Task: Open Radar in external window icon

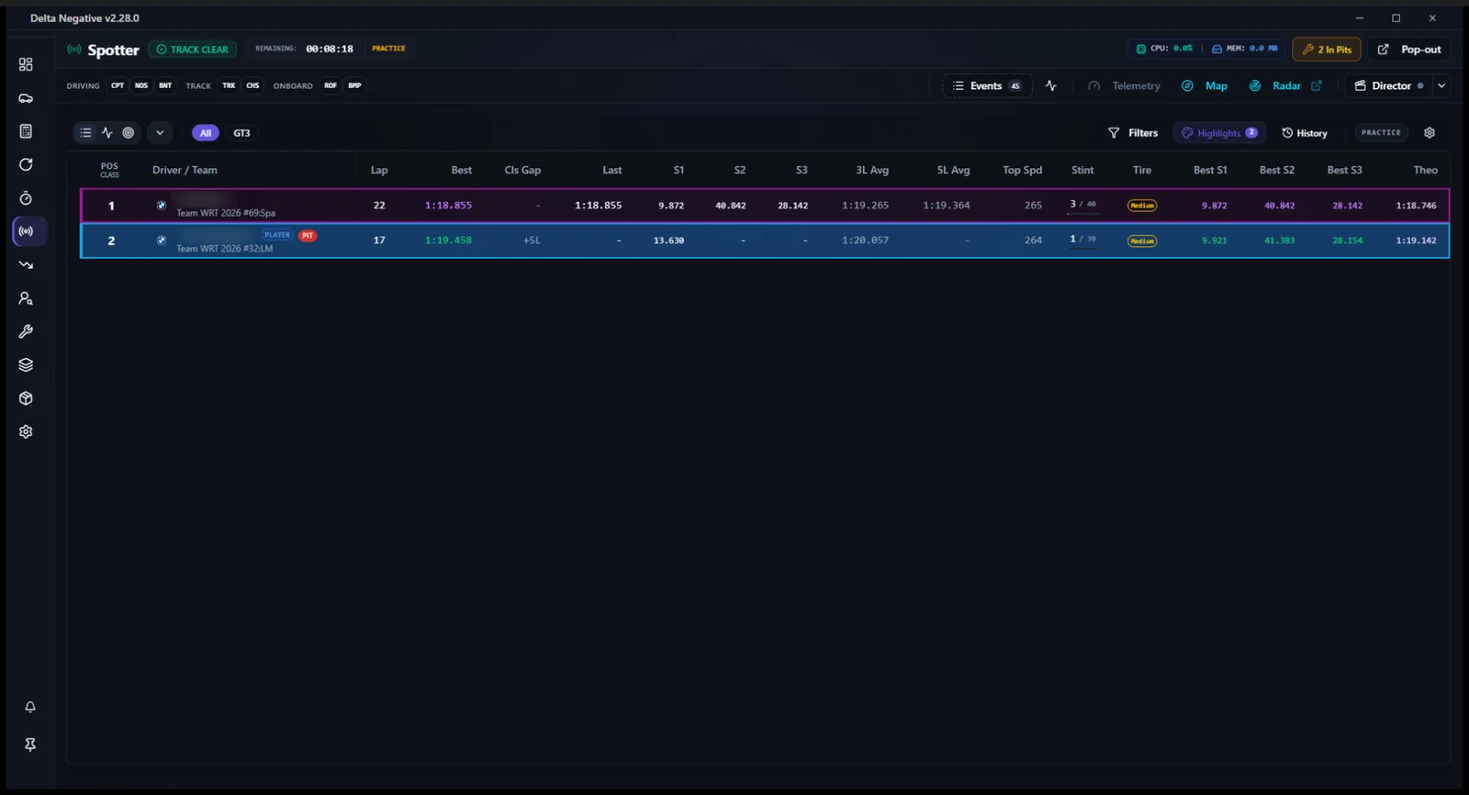Action: coord(1317,85)
